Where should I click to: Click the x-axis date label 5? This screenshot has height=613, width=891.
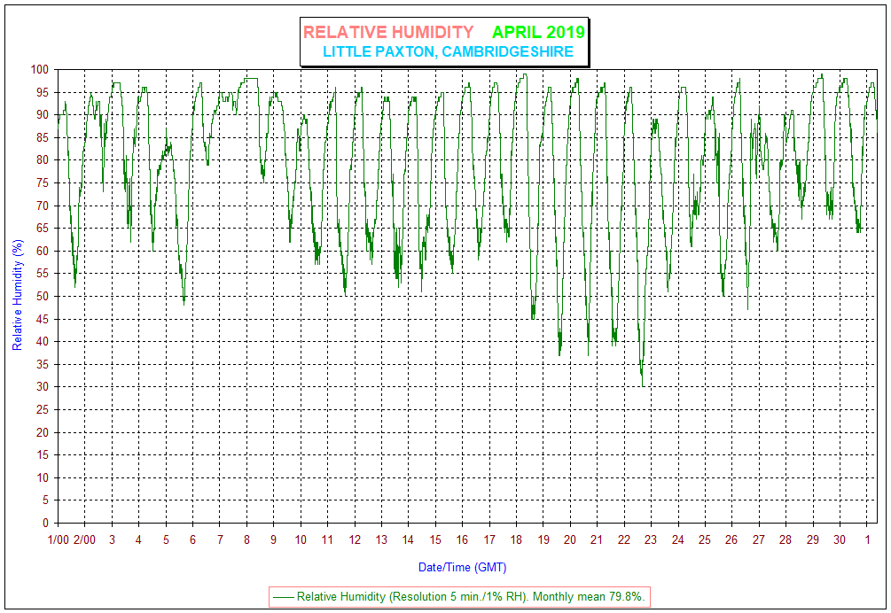(x=166, y=539)
